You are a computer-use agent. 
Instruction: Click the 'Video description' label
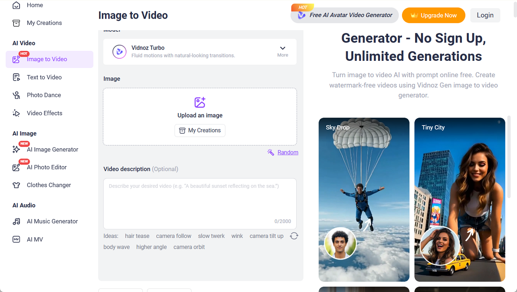pos(127,169)
